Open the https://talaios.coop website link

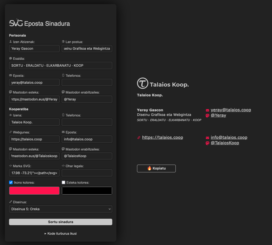point(162,137)
